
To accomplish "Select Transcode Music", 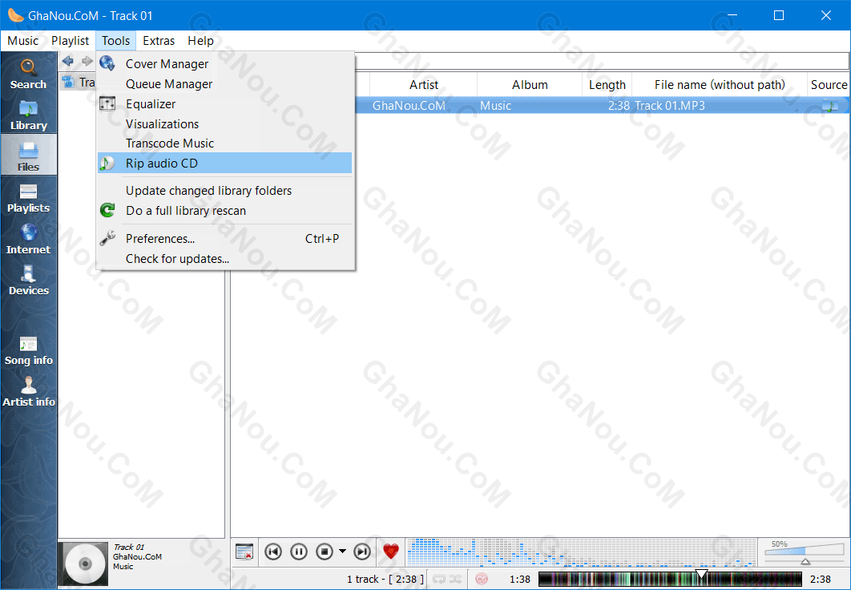I will pos(224,143).
